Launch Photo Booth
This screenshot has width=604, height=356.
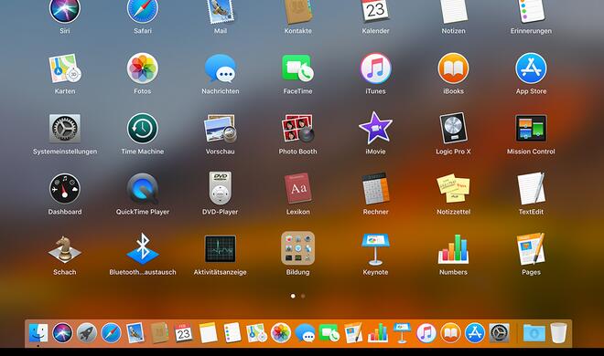pyautogui.click(x=297, y=129)
